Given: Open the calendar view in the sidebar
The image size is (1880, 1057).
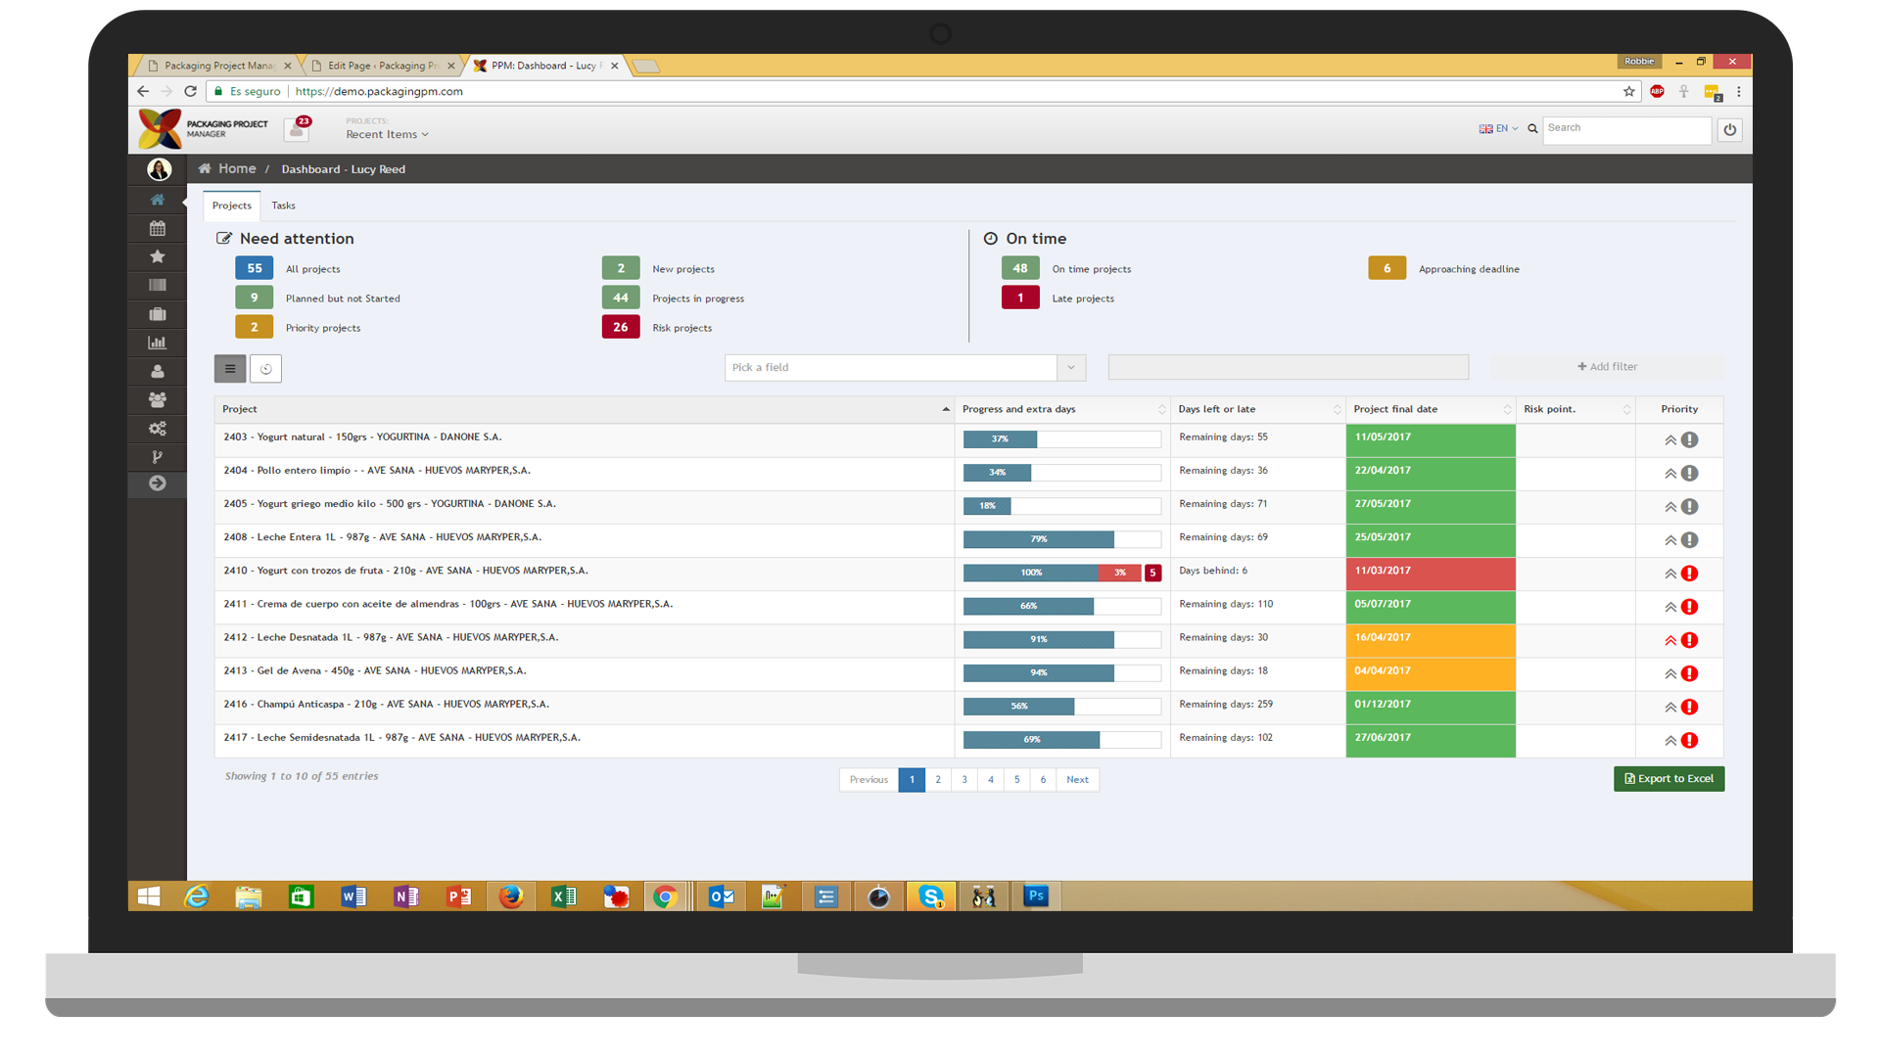Looking at the screenshot, I should point(157,227).
